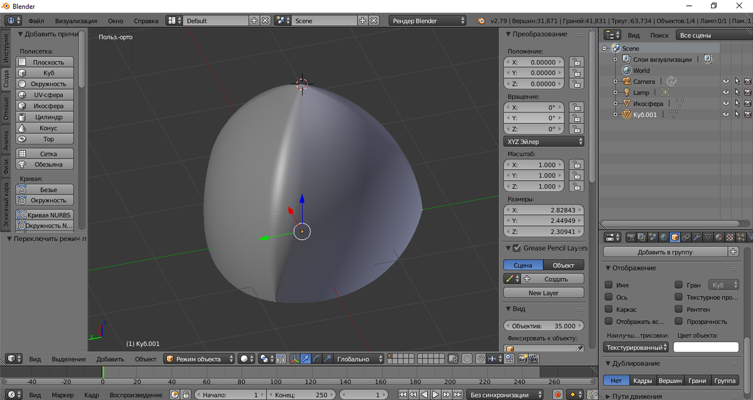Click the Цвет объекта white color swatch

706,347
